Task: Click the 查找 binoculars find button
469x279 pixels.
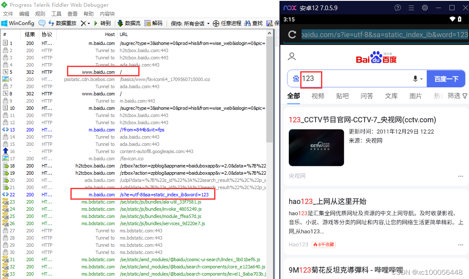Action: (x=253, y=23)
